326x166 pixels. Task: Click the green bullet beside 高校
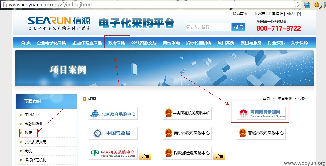(21, 151)
